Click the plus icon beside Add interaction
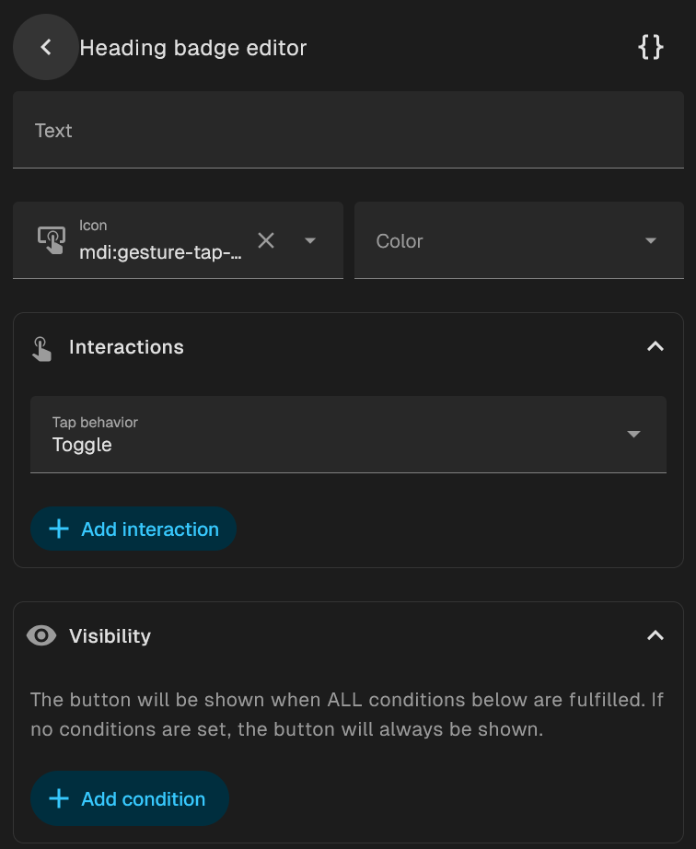 tap(59, 529)
